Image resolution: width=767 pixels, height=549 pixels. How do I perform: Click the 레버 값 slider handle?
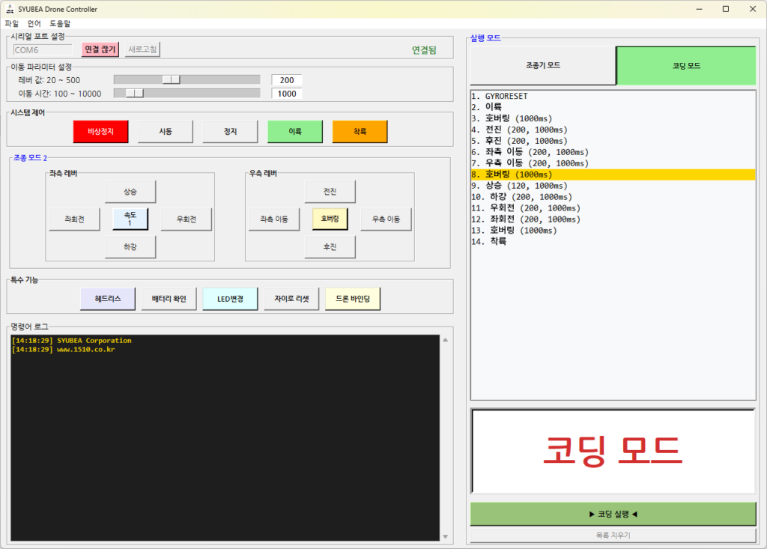click(172, 79)
